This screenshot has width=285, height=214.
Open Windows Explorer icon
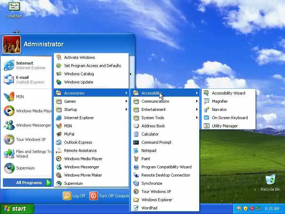[136, 200]
